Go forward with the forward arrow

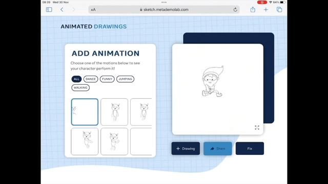pos(73,10)
